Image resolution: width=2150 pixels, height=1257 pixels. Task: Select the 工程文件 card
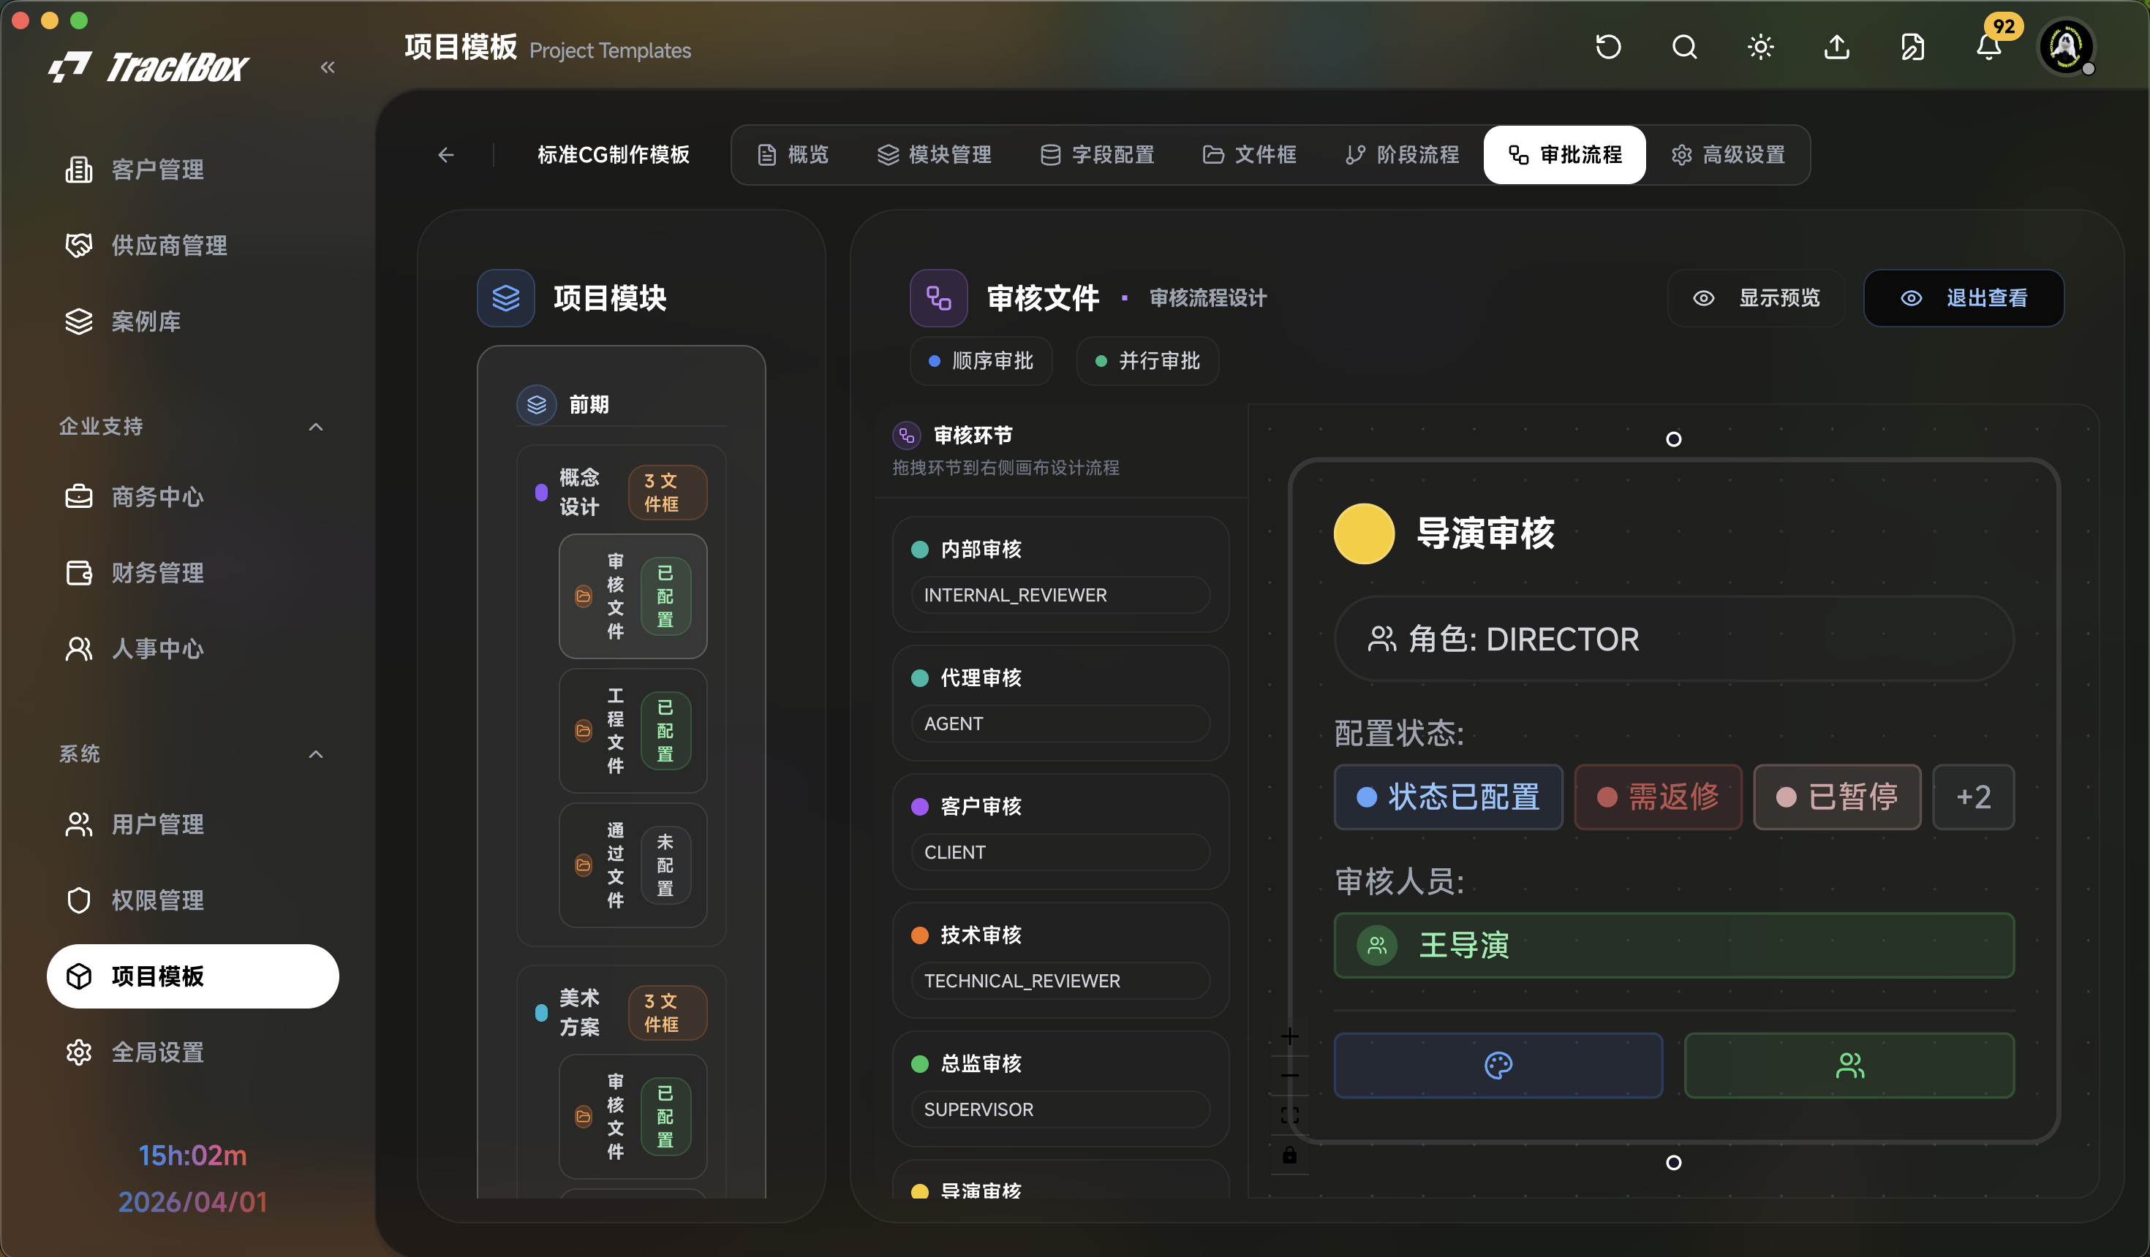click(x=633, y=731)
